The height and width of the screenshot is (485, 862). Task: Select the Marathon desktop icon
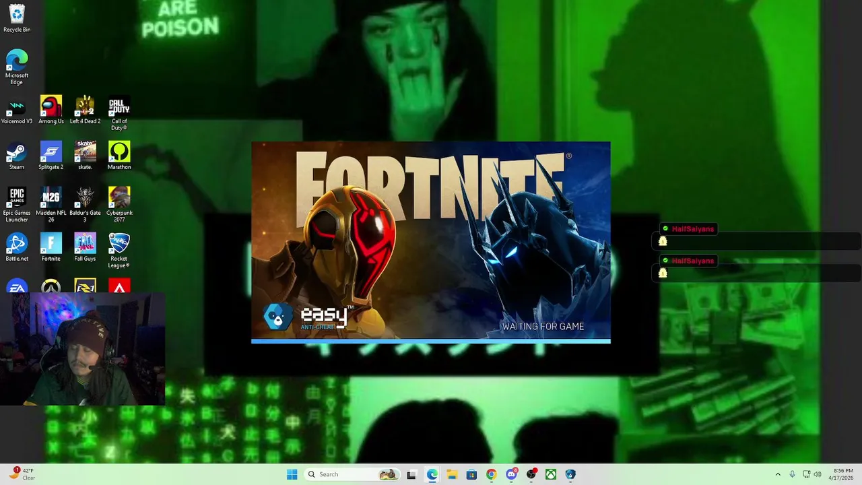tap(119, 156)
